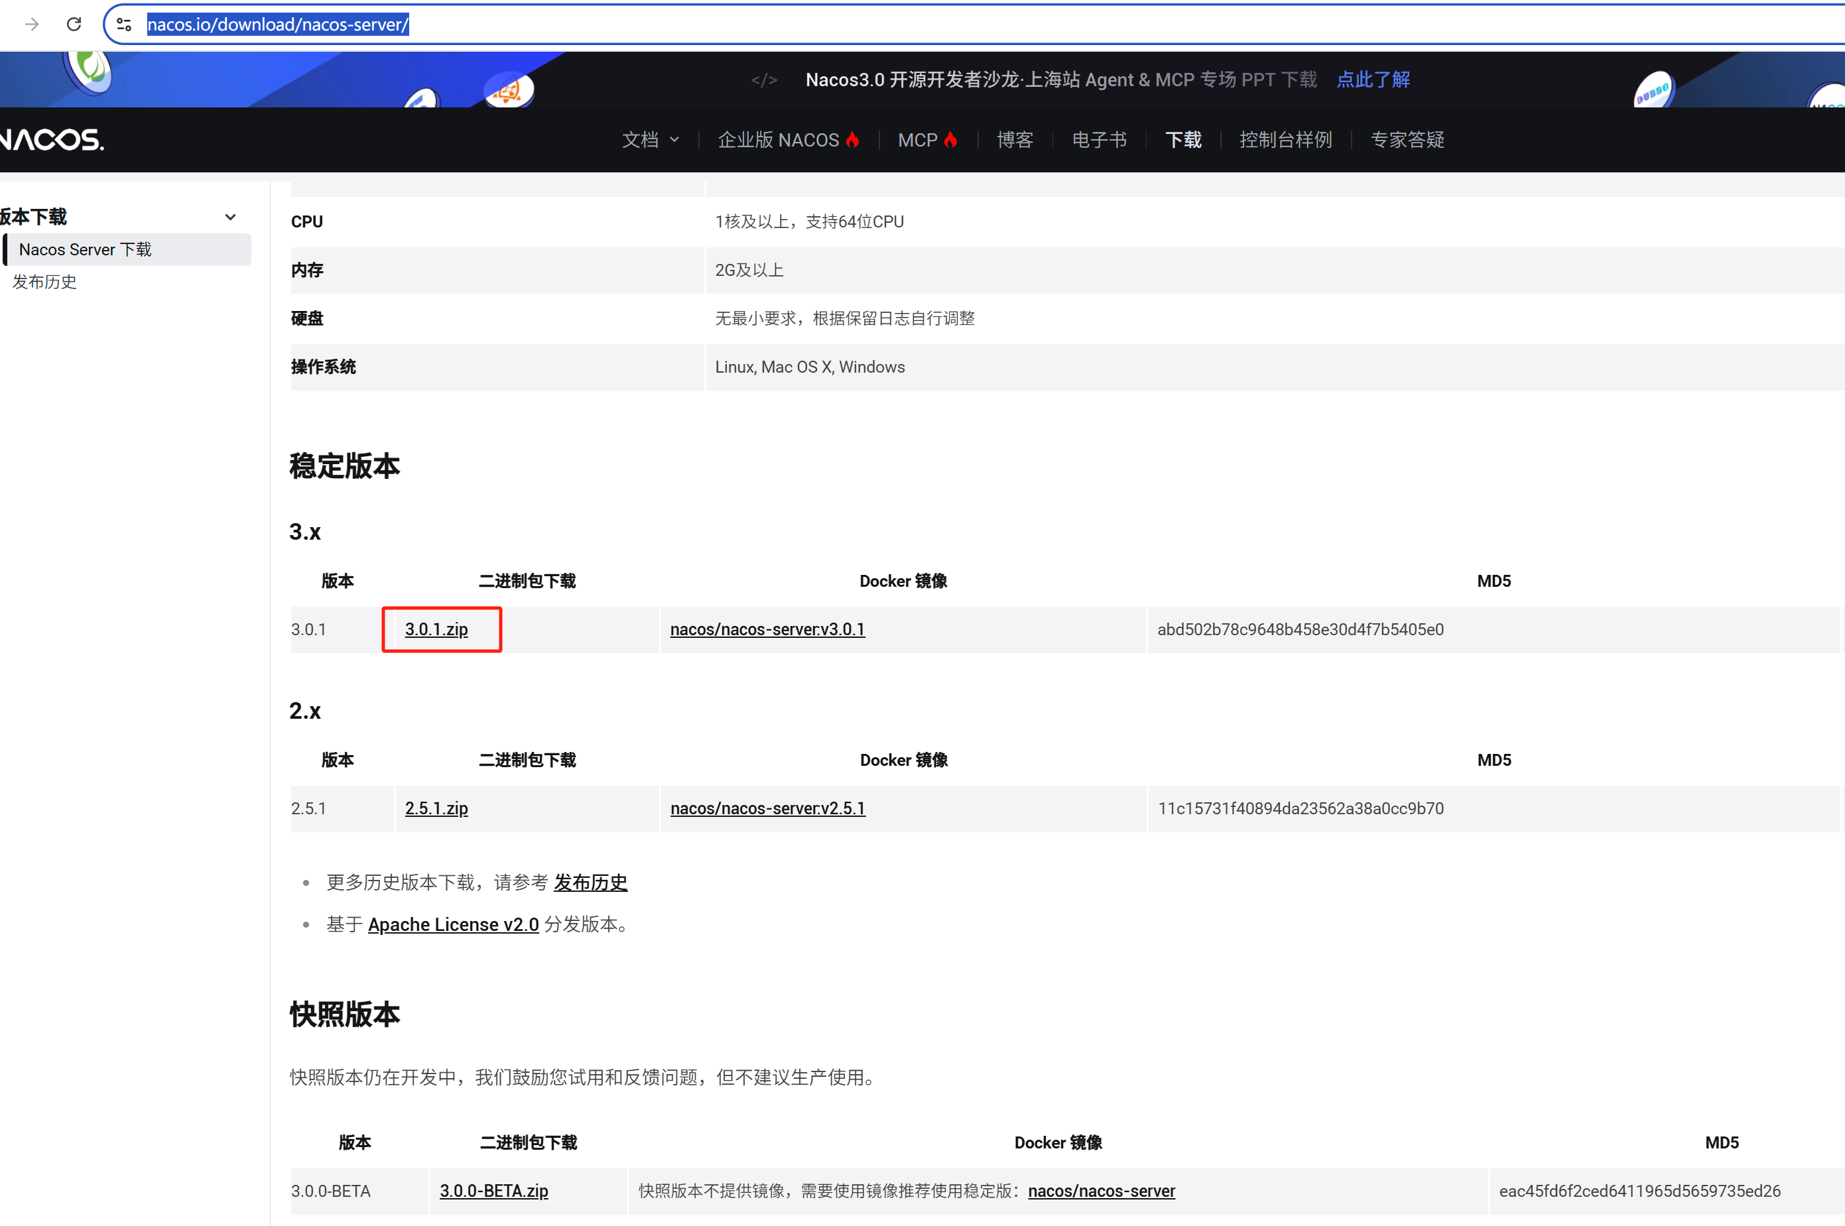Click the flame icon beside MCP
Screen dimensions: 1845x1226
pyautogui.click(x=950, y=140)
